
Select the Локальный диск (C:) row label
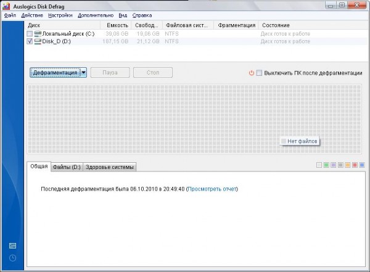(68, 34)
